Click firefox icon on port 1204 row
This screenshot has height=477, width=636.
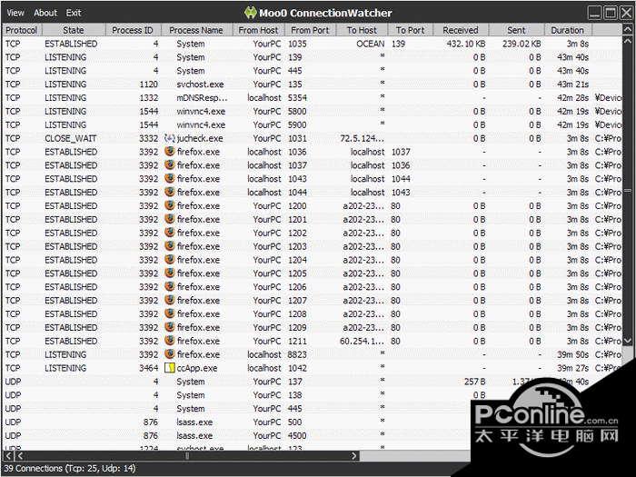tap(170, 260)
